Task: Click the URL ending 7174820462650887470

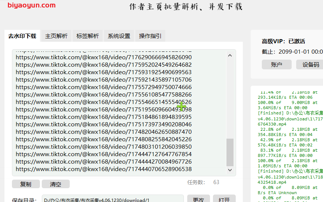Action: tap(104, 132)
